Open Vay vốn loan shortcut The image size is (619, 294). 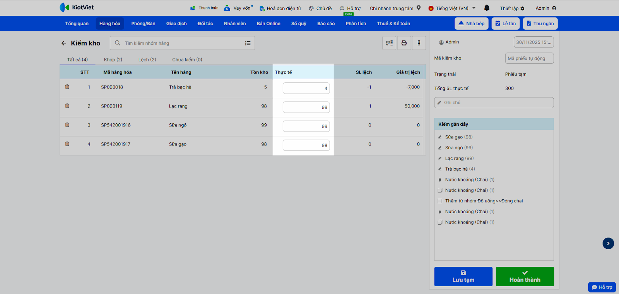tap(239, 8)
